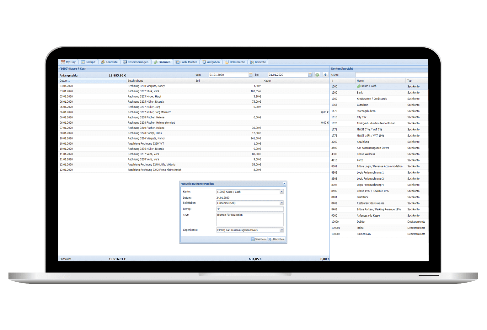Expand the Gegenkonto dropdown
Viewport: 487px width, 330px height.
coord(281,230)
